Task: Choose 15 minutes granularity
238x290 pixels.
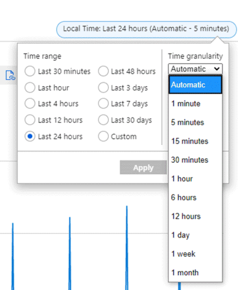Action: [x=195, y=141]
